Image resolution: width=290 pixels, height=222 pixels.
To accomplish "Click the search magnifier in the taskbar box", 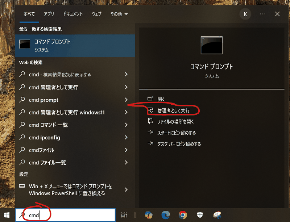I will click(x=22, y=215).
